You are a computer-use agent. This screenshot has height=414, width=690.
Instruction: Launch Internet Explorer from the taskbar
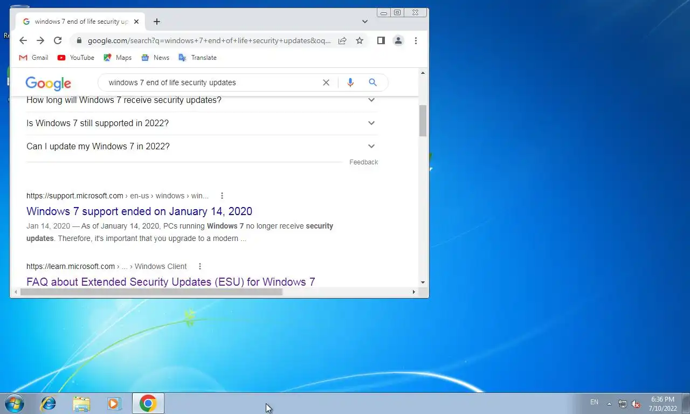(49, 403)
